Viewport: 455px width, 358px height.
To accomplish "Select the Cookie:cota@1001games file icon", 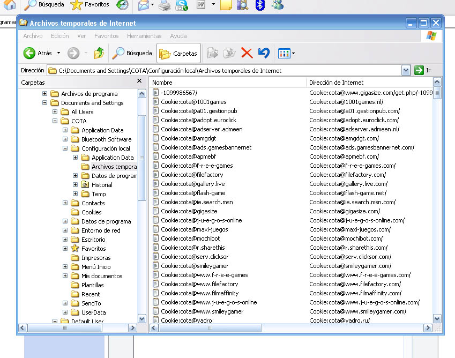I will tap(156, 102).
